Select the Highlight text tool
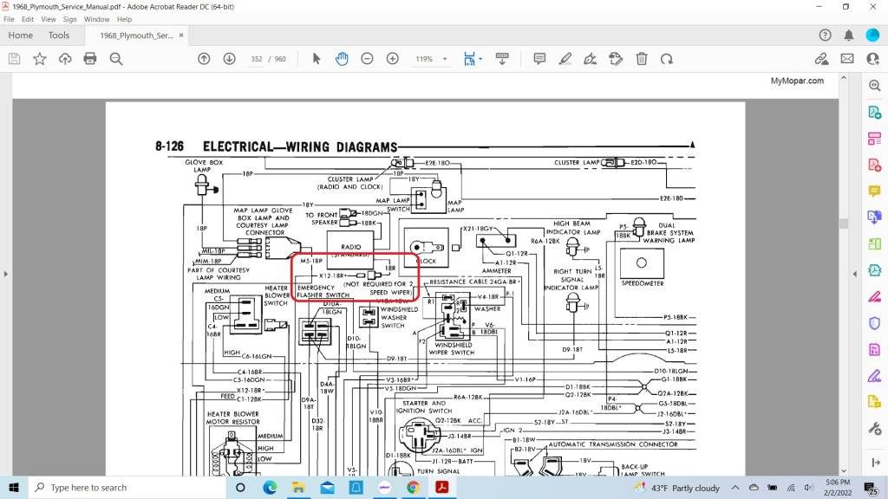The width and height of the screenshot is (888, 499). click(x=565, y=59)
